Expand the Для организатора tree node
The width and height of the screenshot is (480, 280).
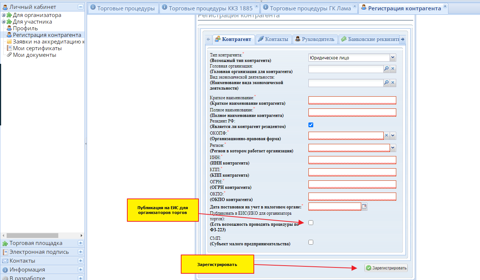pyautogui.click(x=4, y=15)
